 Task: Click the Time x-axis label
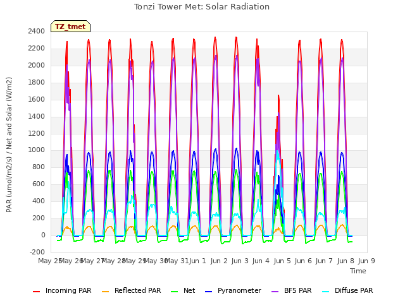click(358, 271)
